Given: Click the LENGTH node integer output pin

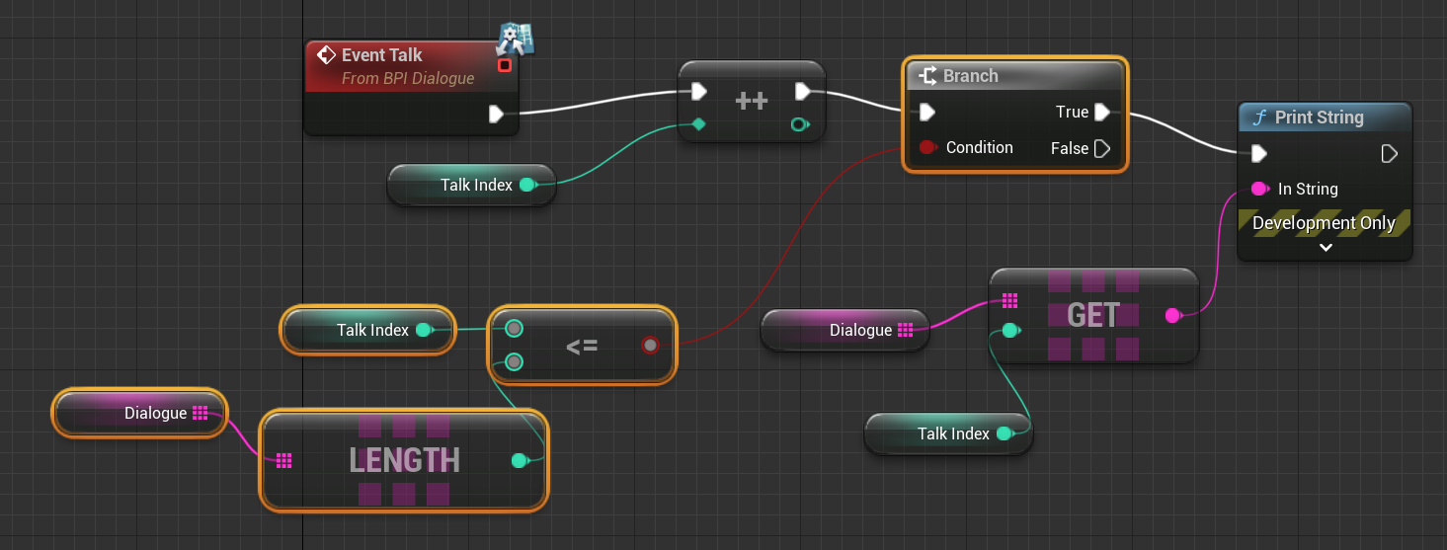Looking at the screenshot, I should point(520,460).
